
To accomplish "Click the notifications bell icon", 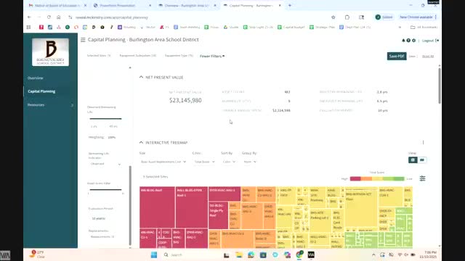I will click(x=403, y=41).
